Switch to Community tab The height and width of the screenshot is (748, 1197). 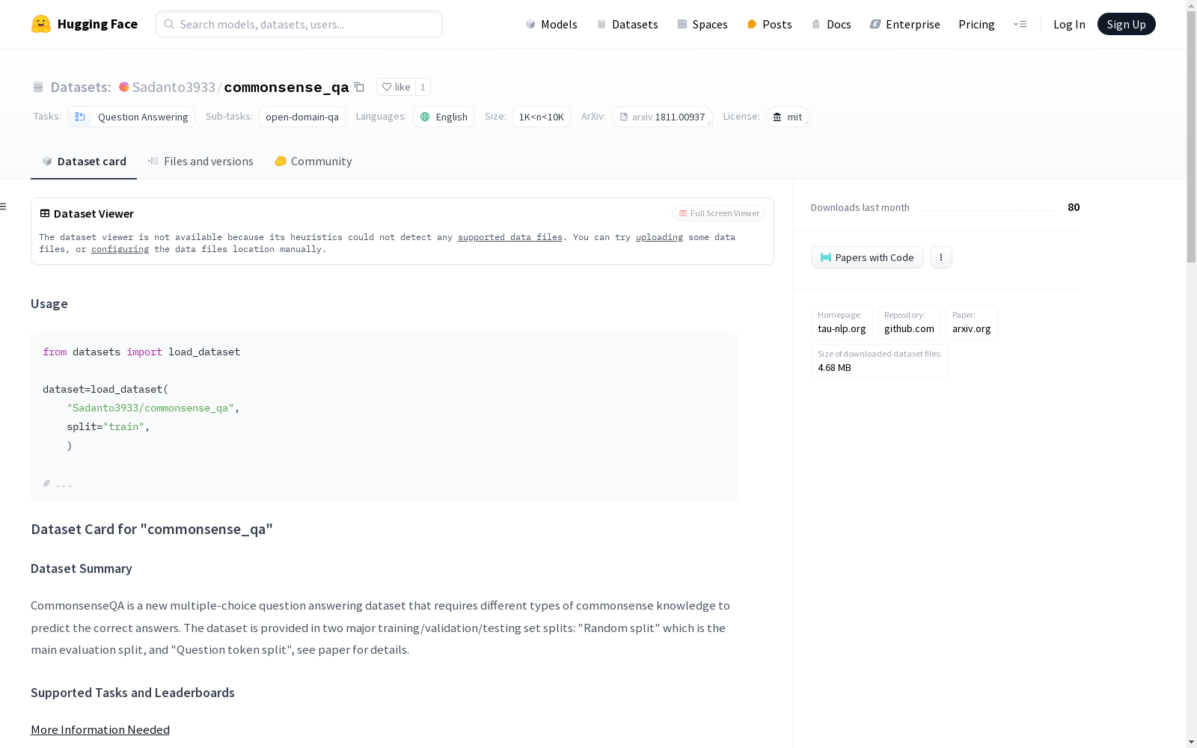pos(313,161)
